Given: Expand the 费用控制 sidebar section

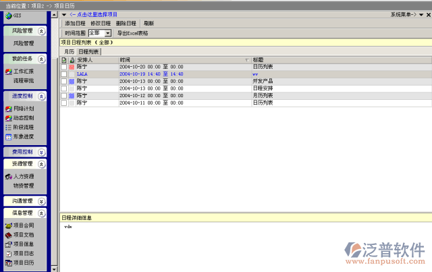Looking at the screenshot, I should tap(41, 152).
